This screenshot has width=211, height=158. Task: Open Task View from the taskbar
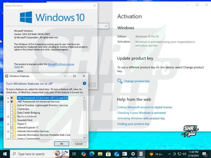74,154
